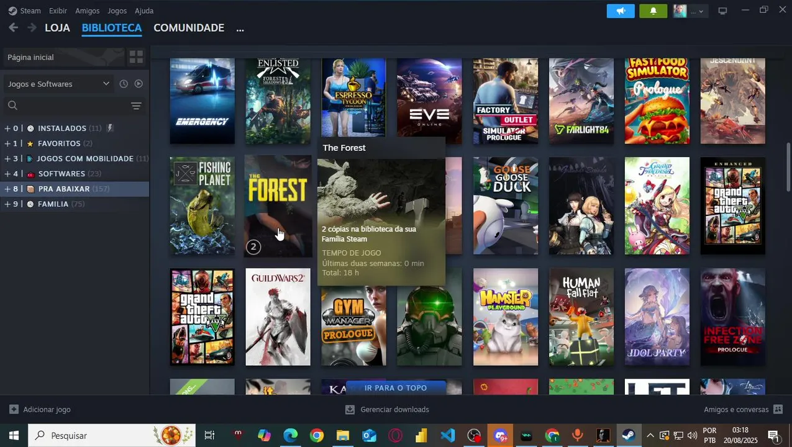
Task: Open the Enlisted game cover
Action: tap(278, 101)
